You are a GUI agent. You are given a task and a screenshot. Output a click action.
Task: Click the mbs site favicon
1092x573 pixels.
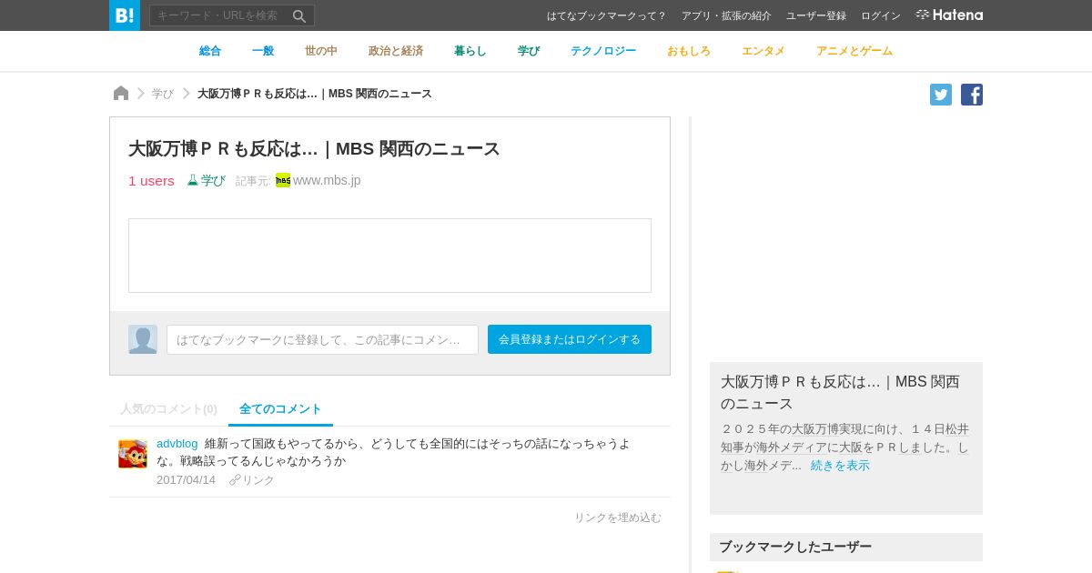pyautogui.click(x=283, y=180)
